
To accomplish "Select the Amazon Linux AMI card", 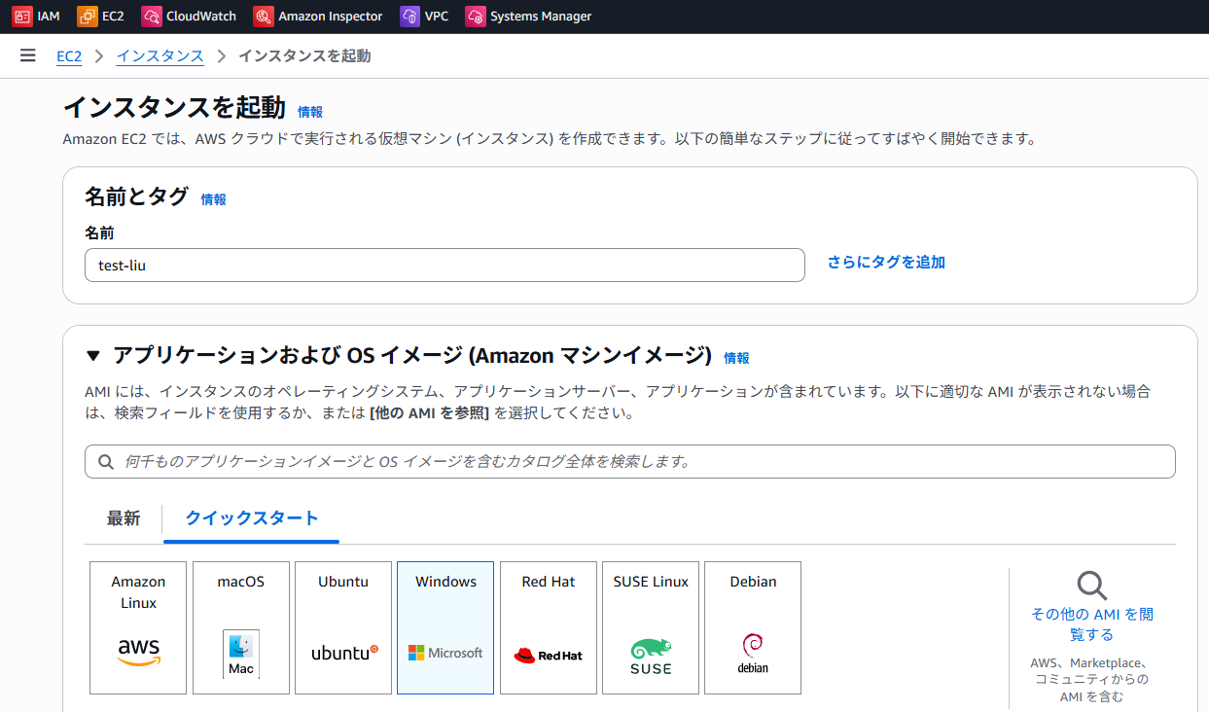I will pyautogui.click(x=137, y=626).
